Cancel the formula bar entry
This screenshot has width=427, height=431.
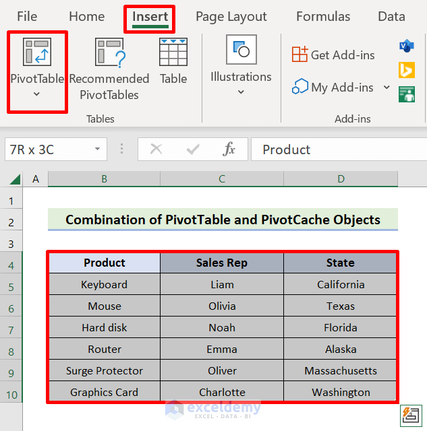(x=156, y=150)
